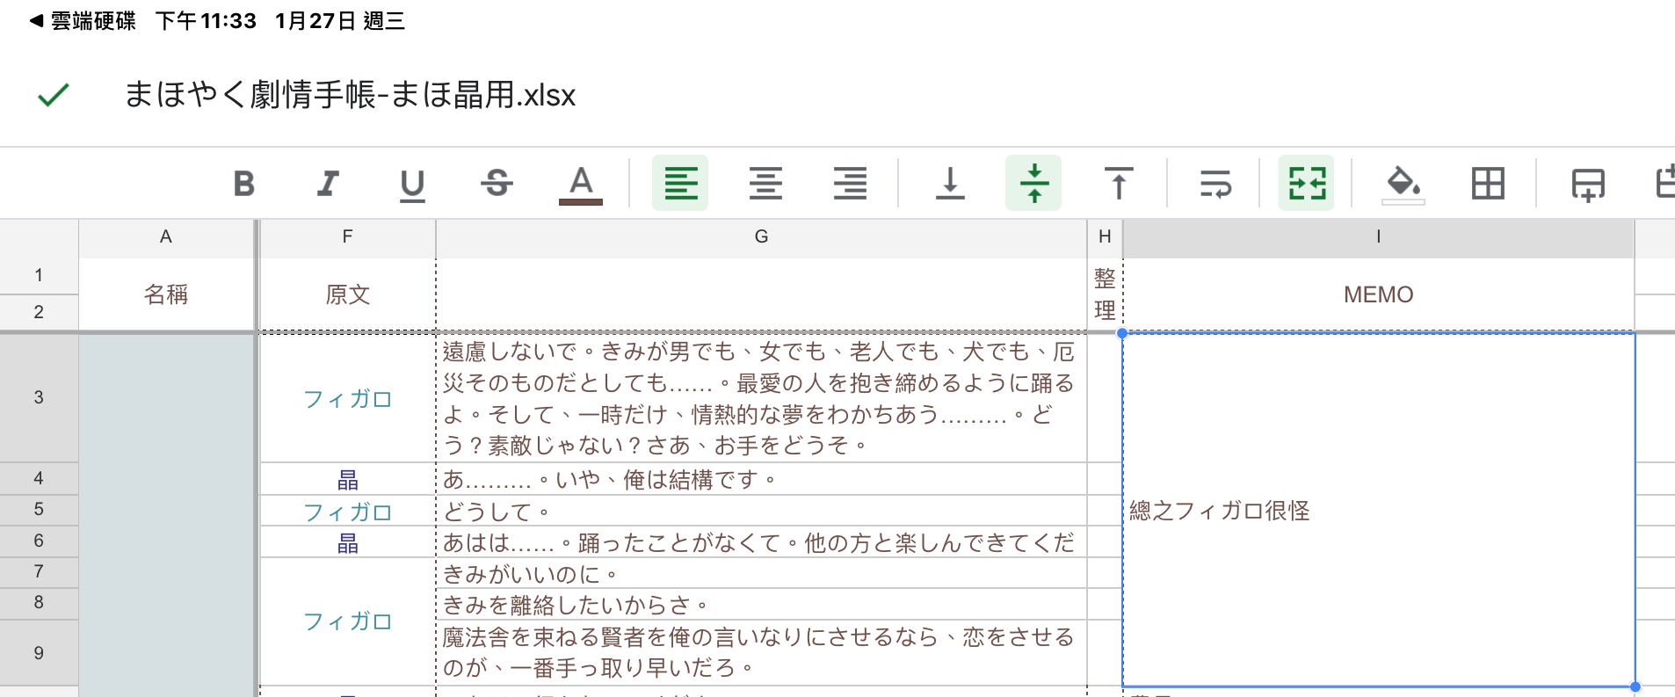Select the 晶 cell in row 6
Viewport: 1675px width, 697px height.
tap(348, 542)
